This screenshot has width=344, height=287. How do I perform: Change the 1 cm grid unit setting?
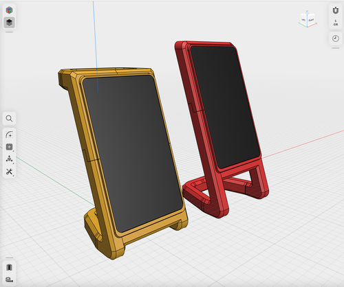336,23
